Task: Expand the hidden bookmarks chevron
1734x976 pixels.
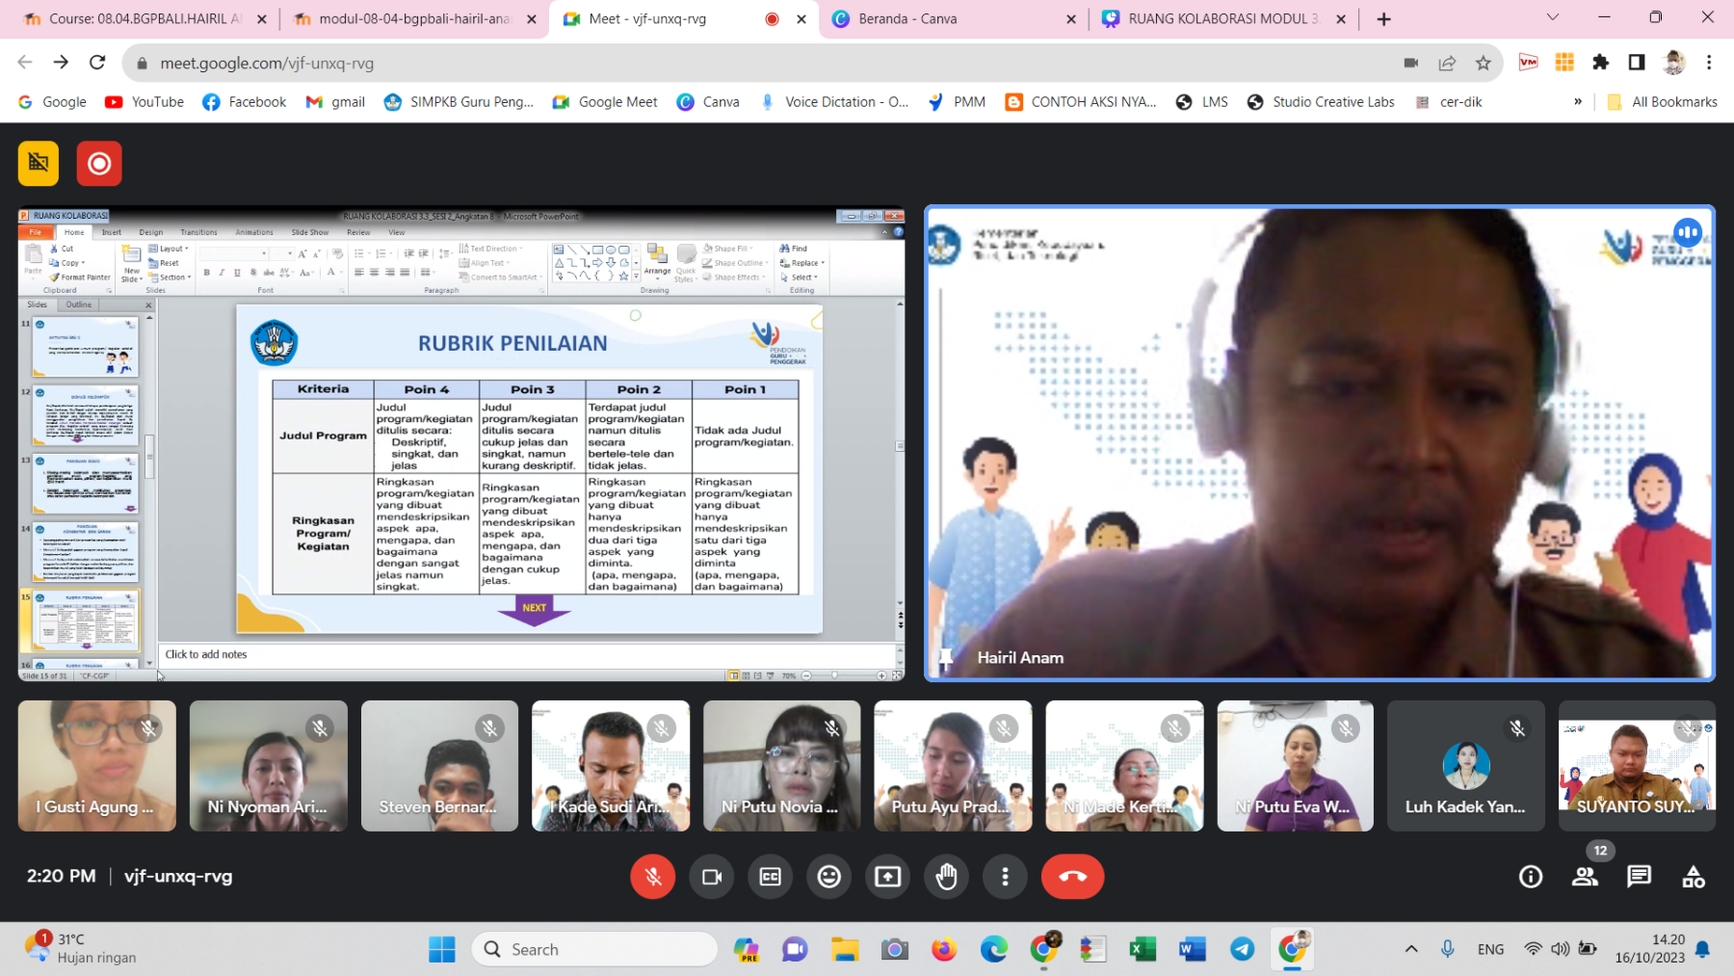Action: coord(1577,102)
